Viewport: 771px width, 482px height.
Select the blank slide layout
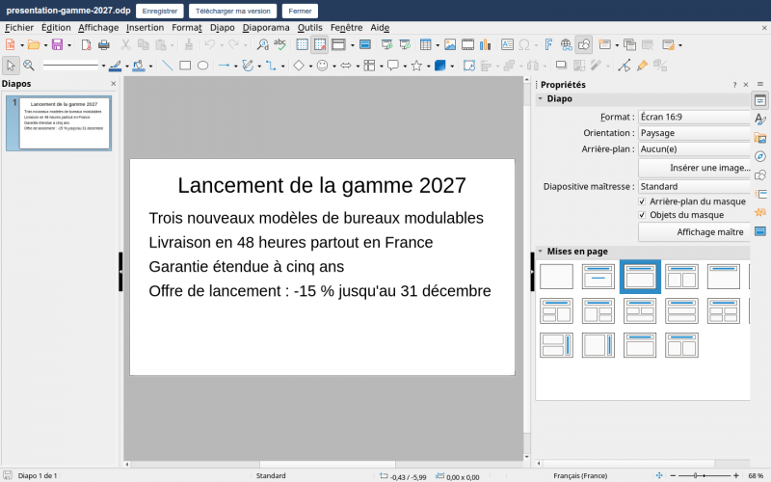(556, 277)
